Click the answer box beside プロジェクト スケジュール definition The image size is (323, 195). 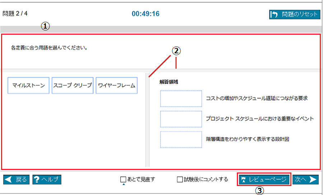181,119
